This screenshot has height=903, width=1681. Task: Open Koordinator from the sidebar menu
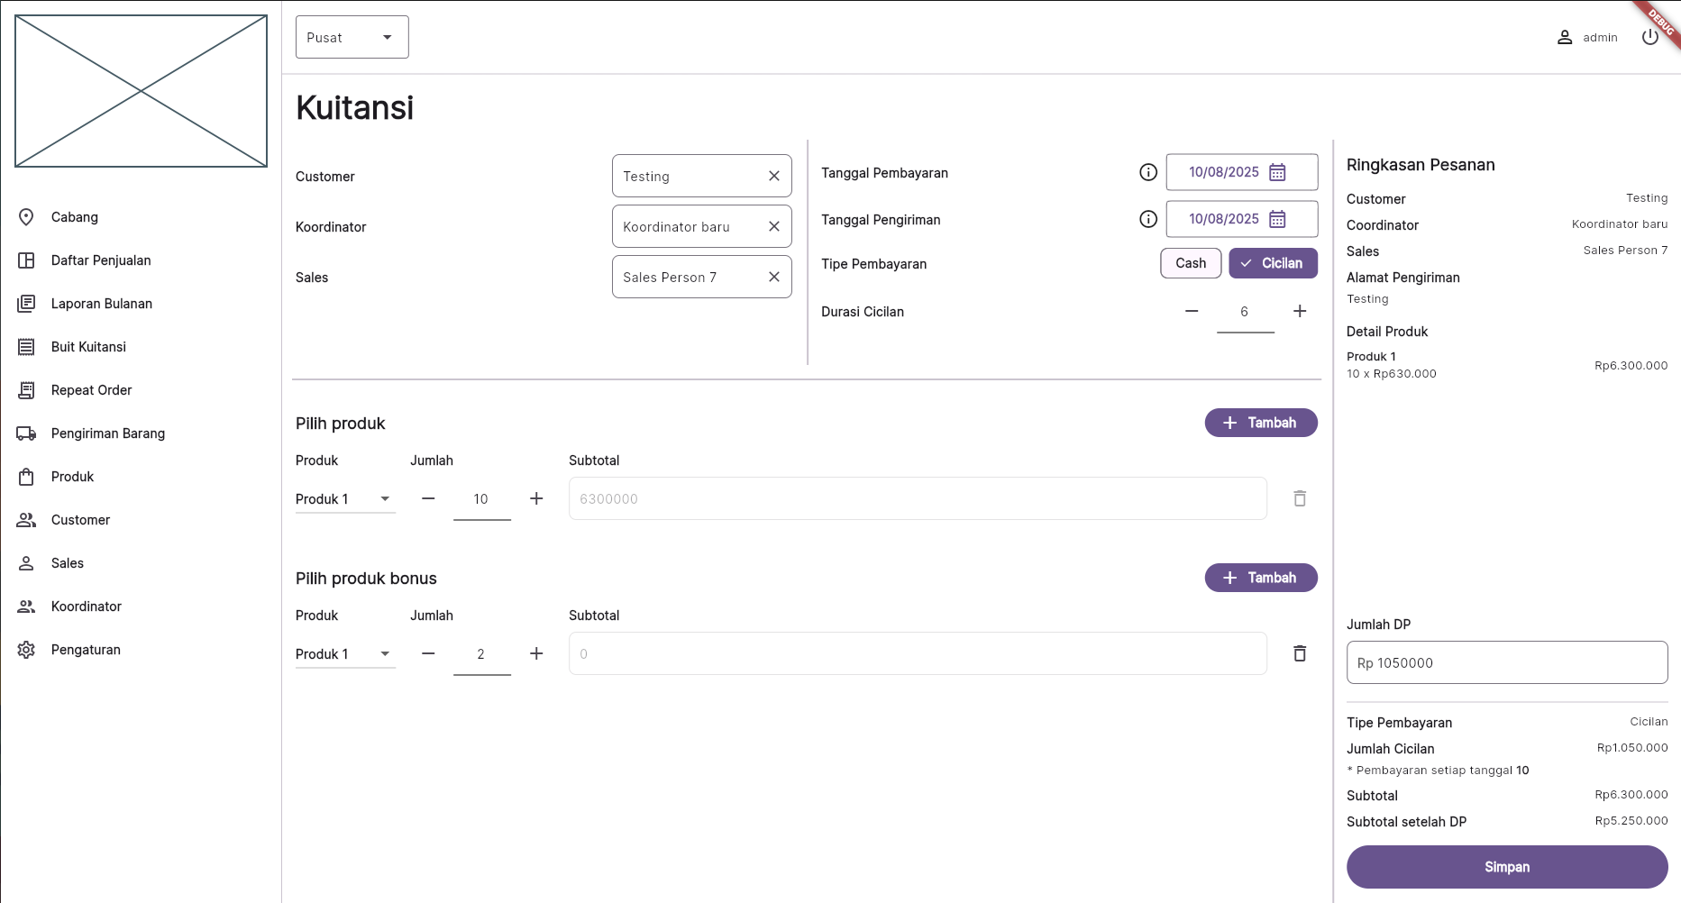27,606
